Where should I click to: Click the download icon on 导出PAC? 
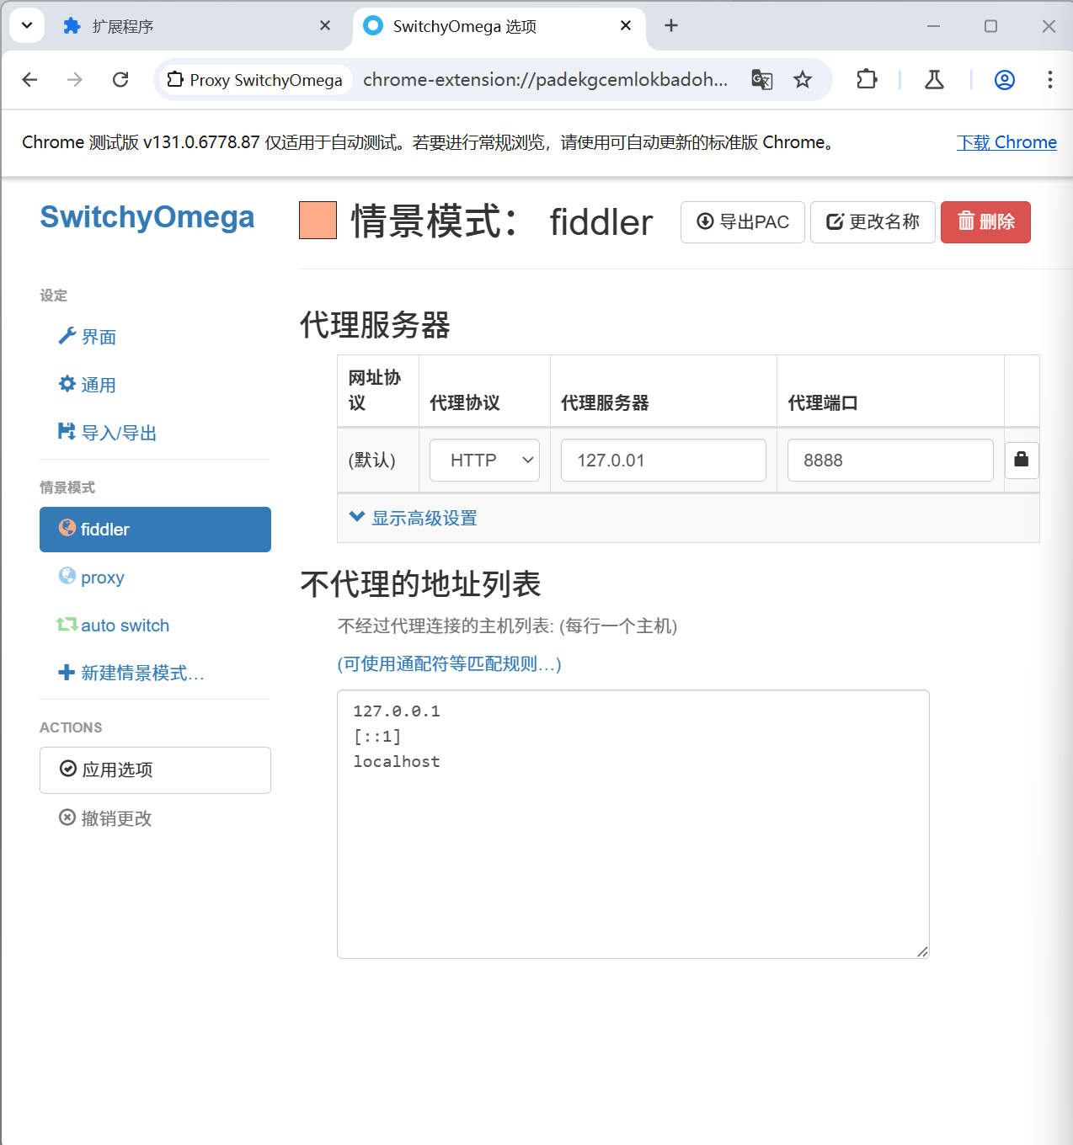coord(705,221)
